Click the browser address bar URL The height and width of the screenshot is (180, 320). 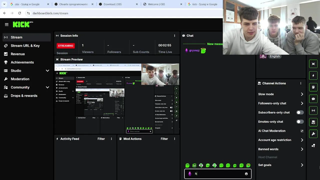pyautogui.click(x=50, y=13)
